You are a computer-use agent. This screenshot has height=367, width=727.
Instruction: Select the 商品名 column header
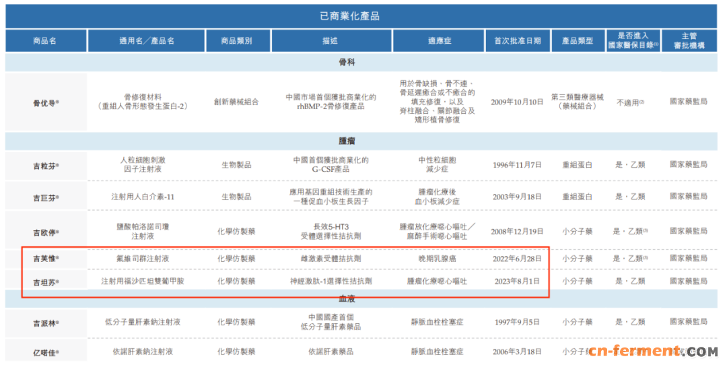click(x=45, y=41)
